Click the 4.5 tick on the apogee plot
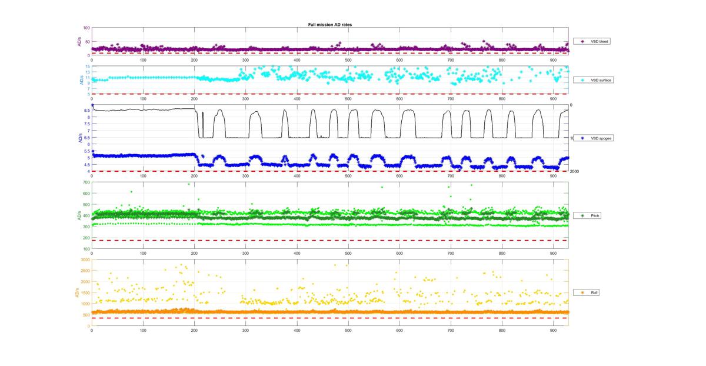The image size is (706, 366). point(86,165)
